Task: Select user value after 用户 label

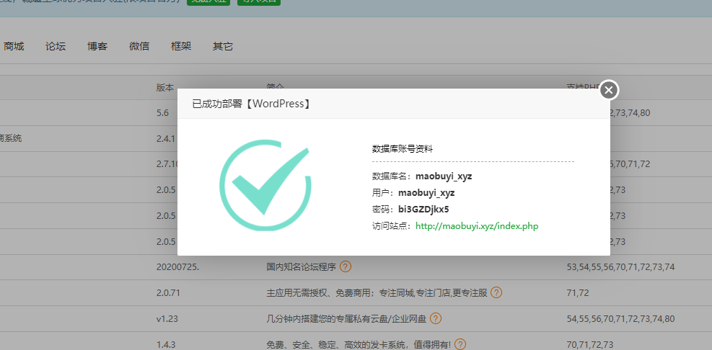Action: [426, 193]
